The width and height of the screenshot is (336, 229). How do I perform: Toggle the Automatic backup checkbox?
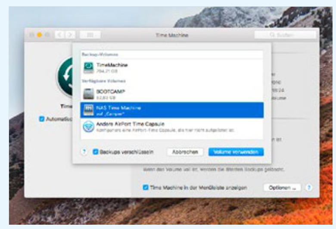tap(42, 119)
